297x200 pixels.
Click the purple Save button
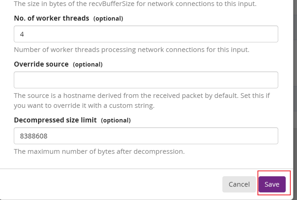point(272,184)
